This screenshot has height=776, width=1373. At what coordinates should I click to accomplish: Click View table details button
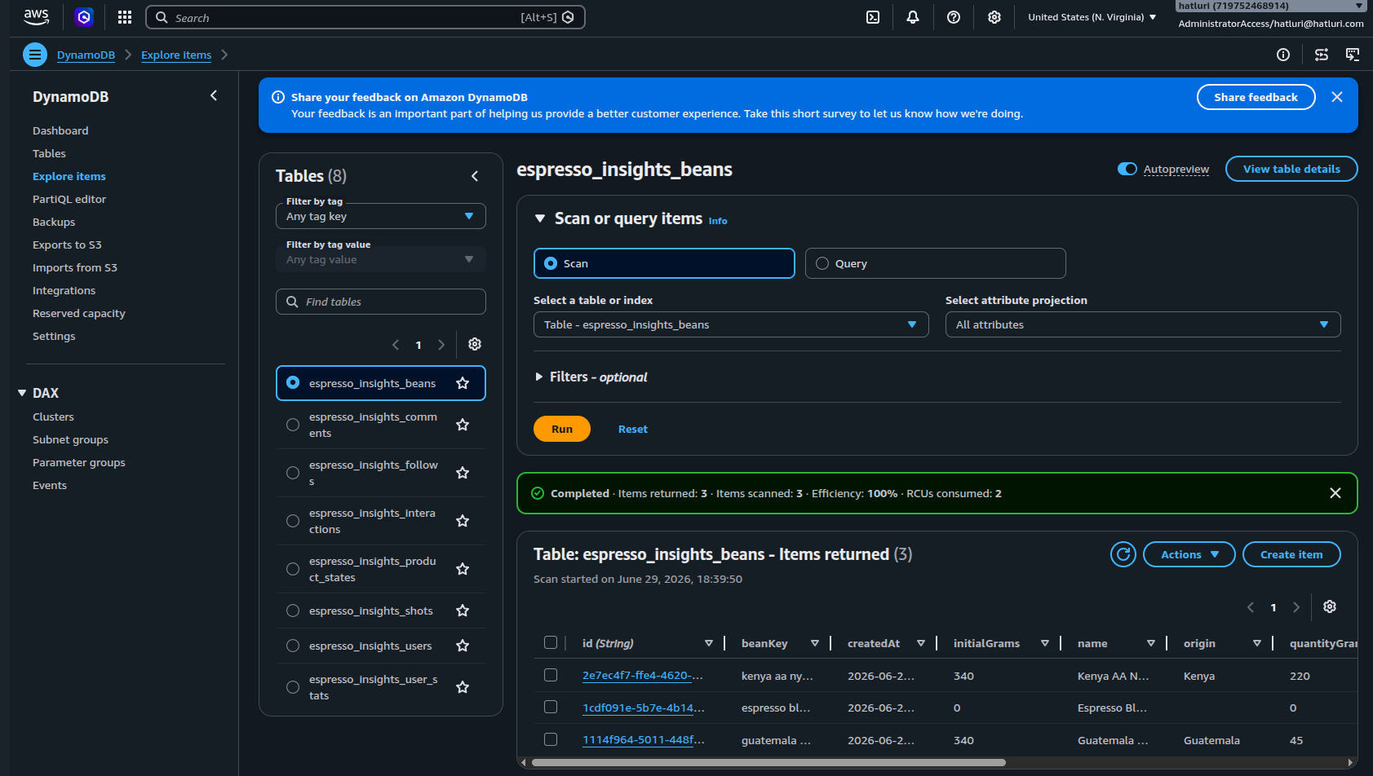(1291, 169)
